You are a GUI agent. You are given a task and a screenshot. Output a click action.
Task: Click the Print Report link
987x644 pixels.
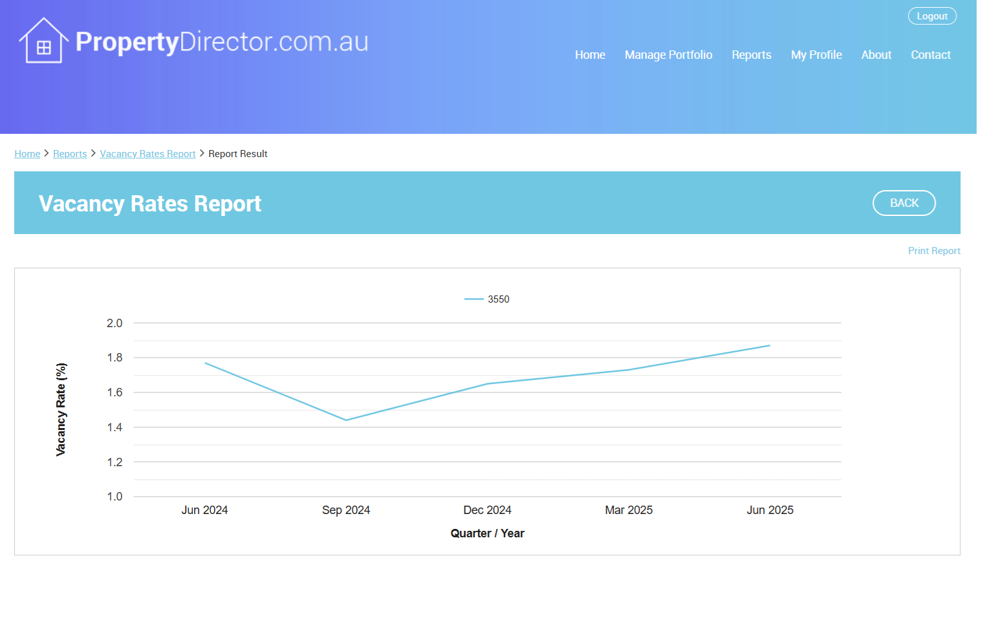[933, 251]
